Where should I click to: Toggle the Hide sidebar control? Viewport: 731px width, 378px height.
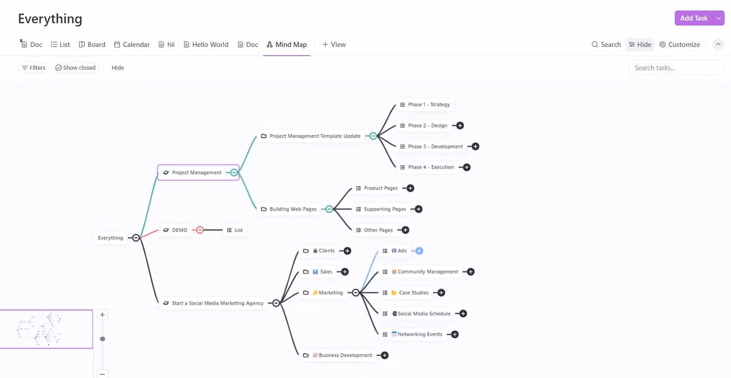tap(640, 44)
